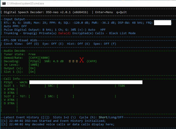Click the 'SNR: 4.9 dB' reading

54,61
